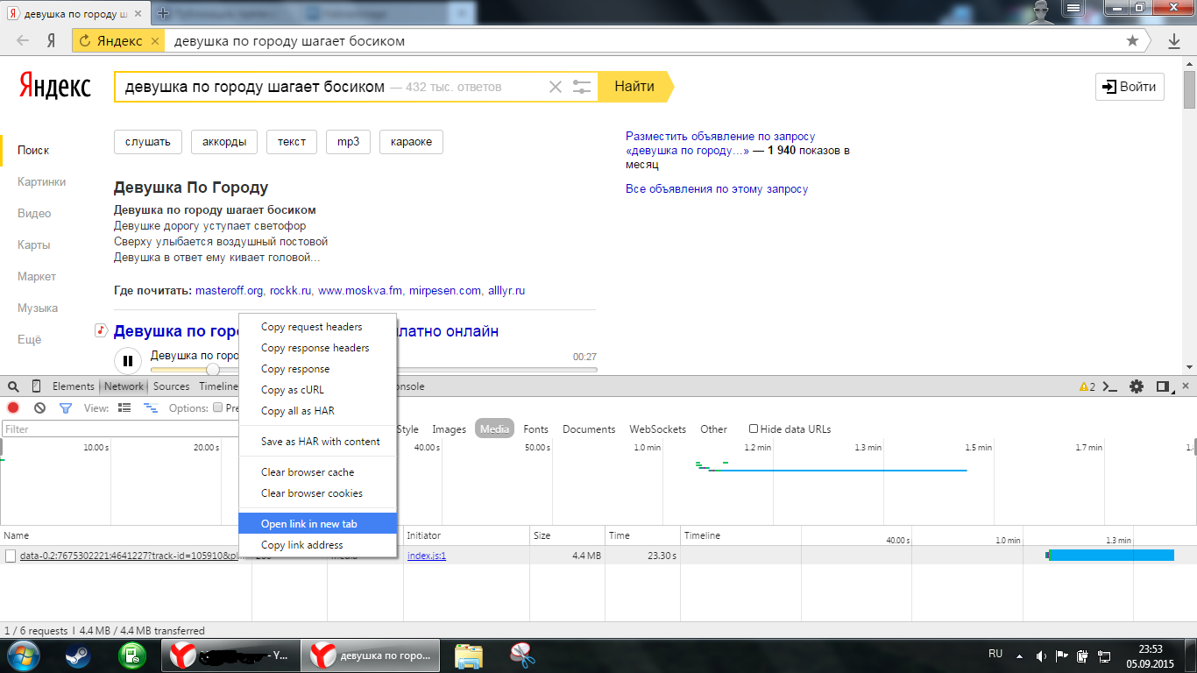This screenshot has height=673, width=1197.
Task: Switch to the Sources DevTools tab
Action: tap(171, 386)
